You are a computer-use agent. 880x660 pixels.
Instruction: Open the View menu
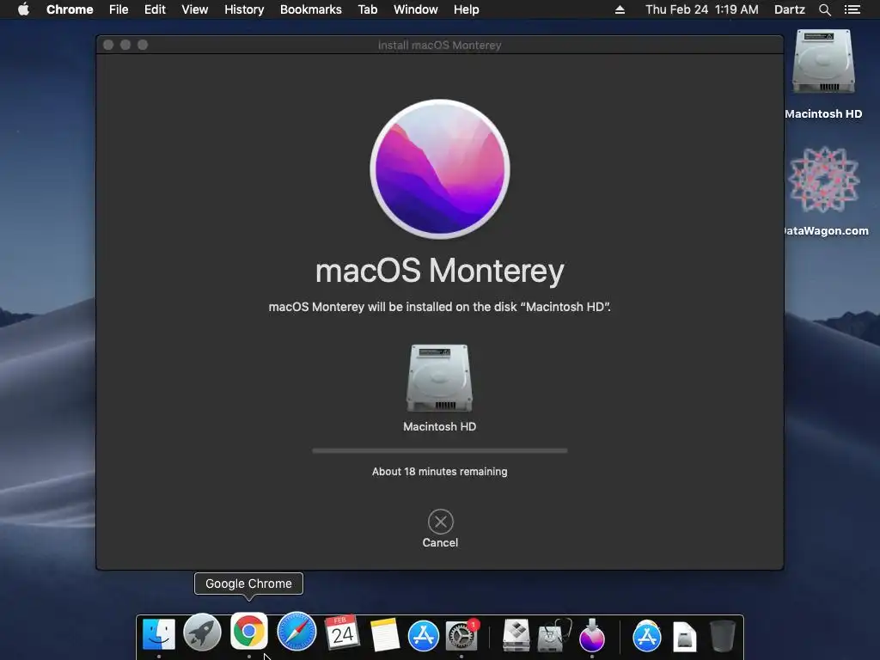pos(195,9)
